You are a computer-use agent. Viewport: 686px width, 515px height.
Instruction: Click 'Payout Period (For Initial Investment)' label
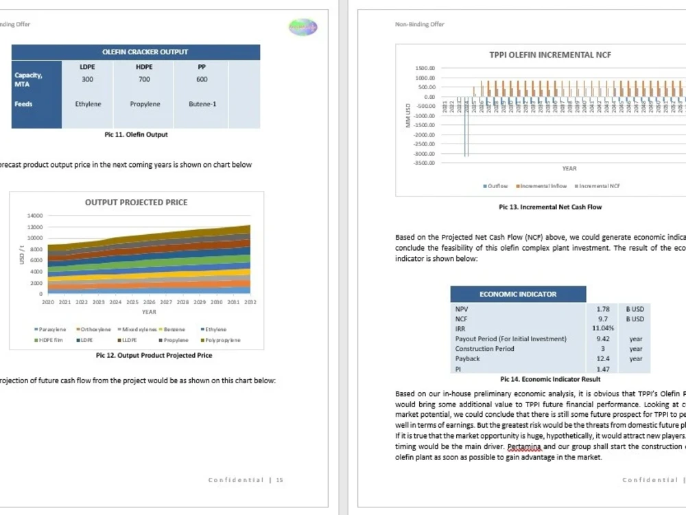[x=510, y=339]
